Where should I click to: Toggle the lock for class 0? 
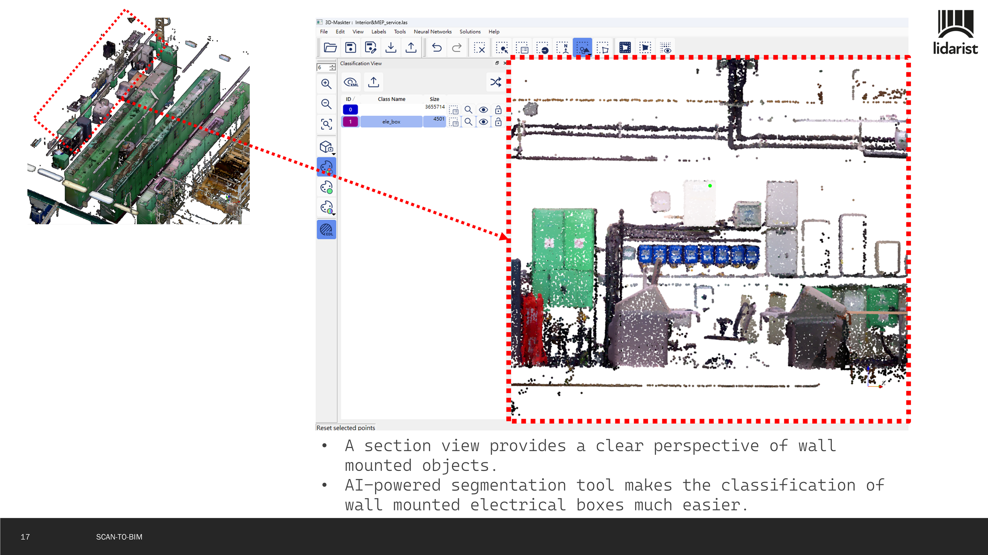[498, 110]
